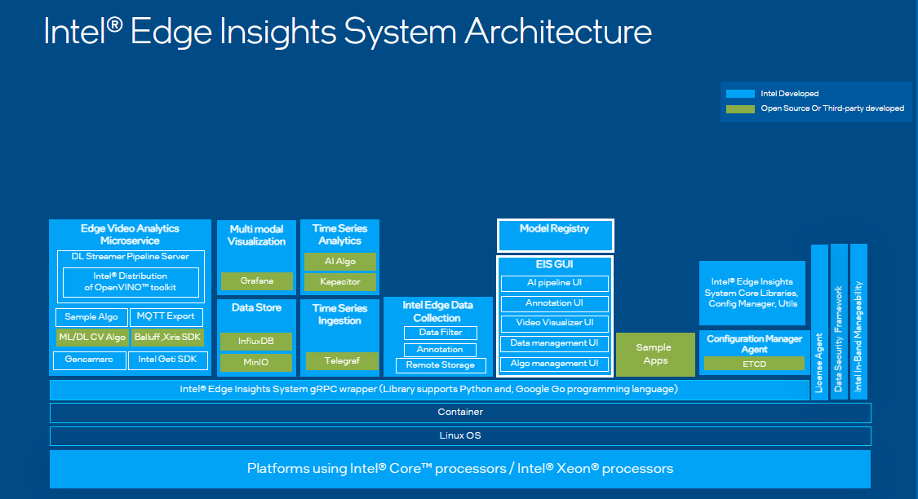Click the Core Libraries, Config Manager, Utils block
The height and width of the screenshot is (499, 918).
[752, 293]
